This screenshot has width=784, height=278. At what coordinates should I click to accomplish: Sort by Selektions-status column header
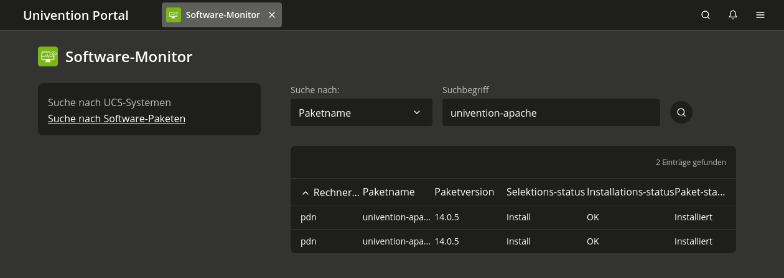[546, 192]
